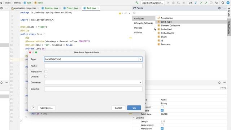Click into the Name input field
The image size is (231, 130).
(93, 66)
